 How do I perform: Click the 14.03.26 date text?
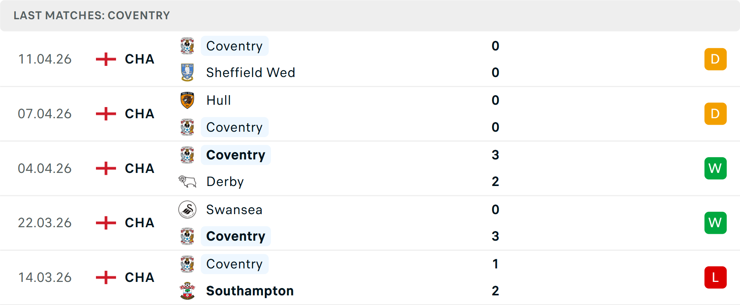point(45,277)
